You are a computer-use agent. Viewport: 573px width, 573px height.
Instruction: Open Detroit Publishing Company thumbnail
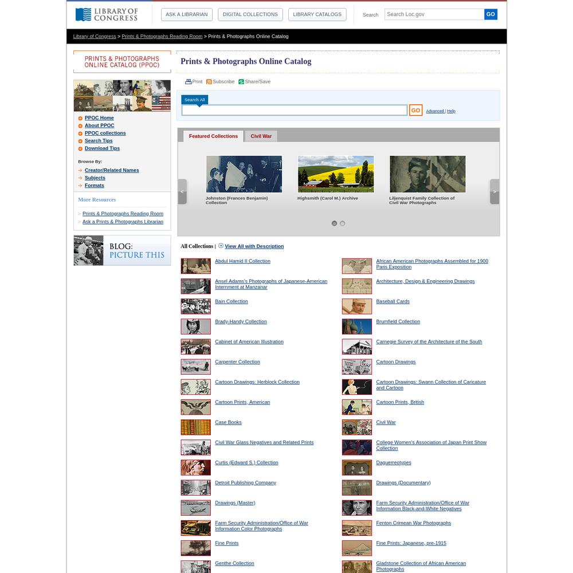(x=196, y=488)
